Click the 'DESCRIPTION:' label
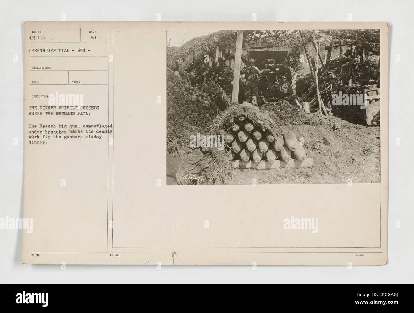Image resolution: width=414 pixels, height=313 pixels. (40, 96)
